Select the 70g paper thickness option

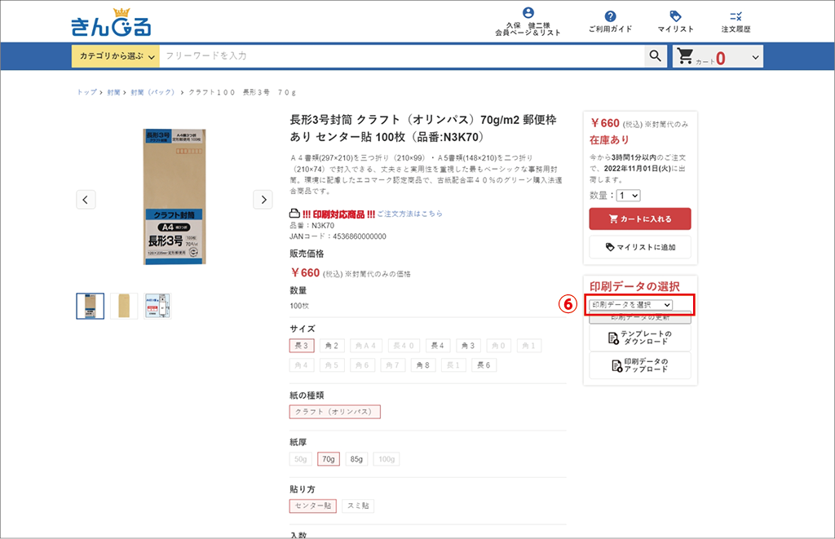329,459
